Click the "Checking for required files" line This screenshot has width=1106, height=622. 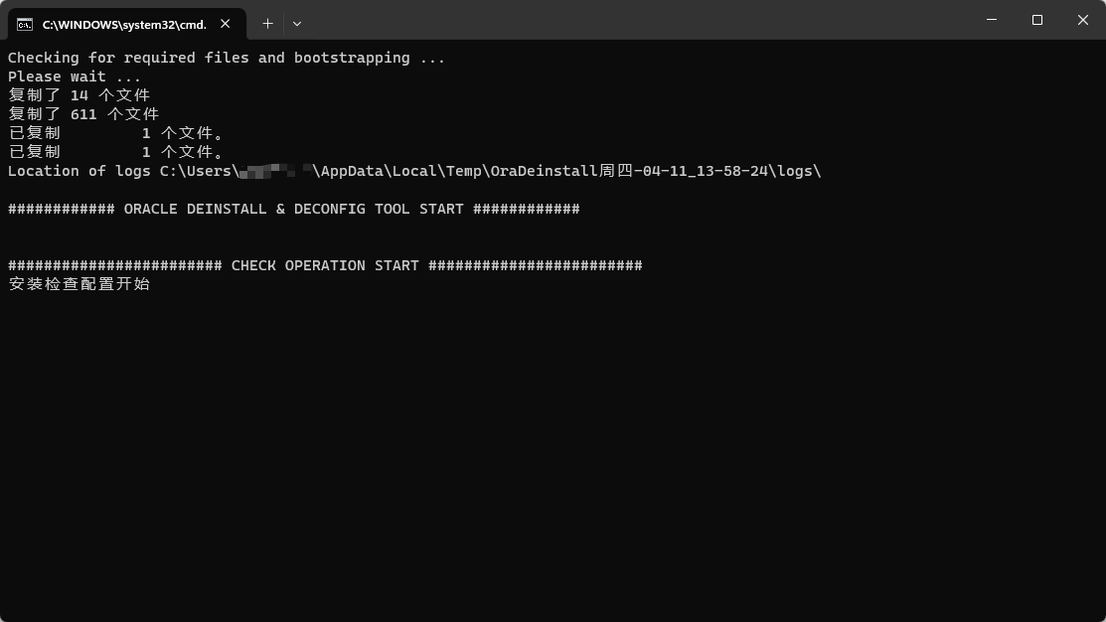[x=227, y=58]
